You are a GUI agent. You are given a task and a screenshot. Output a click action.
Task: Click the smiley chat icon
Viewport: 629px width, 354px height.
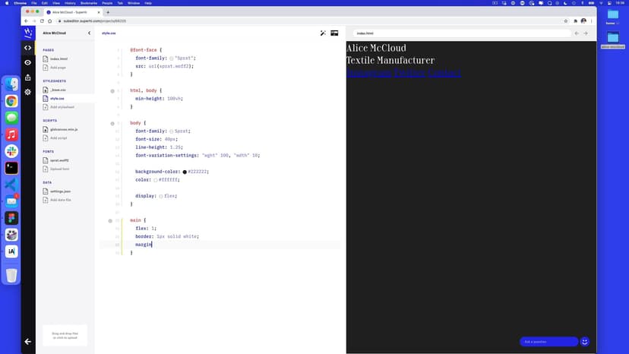pos(585,342)
